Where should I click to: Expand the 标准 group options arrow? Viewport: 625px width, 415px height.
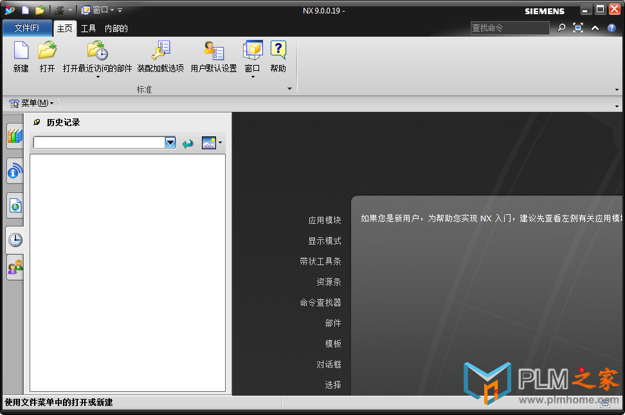click(290, 89)
